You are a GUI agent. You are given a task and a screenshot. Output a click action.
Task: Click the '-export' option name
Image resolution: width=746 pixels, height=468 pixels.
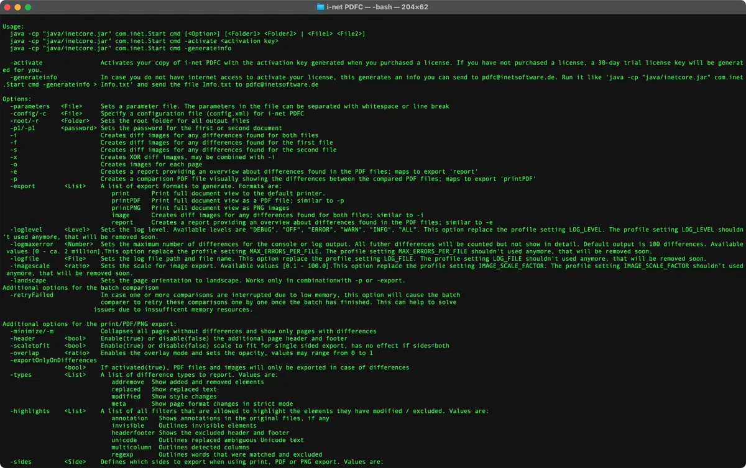[x=23, y=186]
